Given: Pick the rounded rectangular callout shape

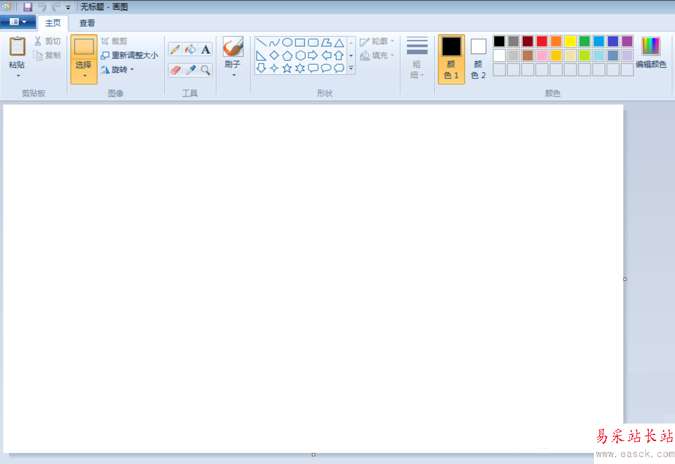Looking at the screenshot, I should [313, 68].
